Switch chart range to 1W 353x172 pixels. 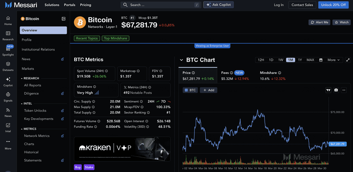[x=280, y=60]
